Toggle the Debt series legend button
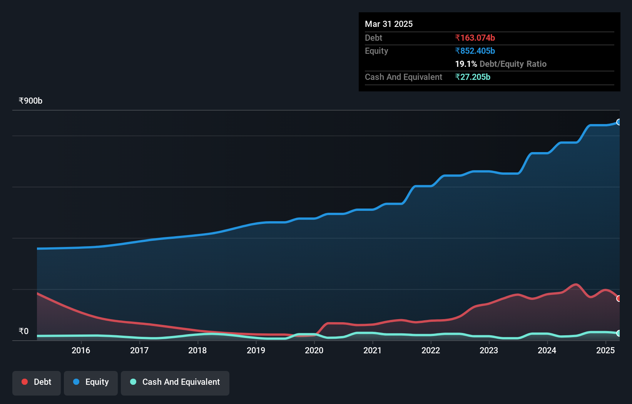632x404 pixels. point(37,383)
